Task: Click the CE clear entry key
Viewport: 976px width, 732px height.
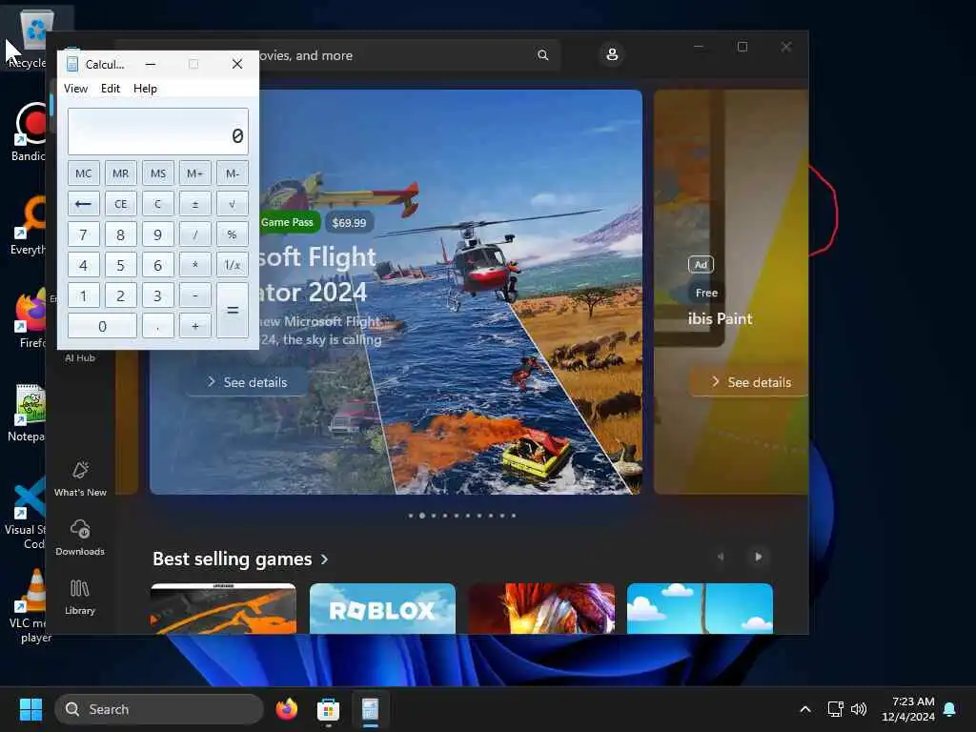Action: pyautogui.click(x=121, y=204)
